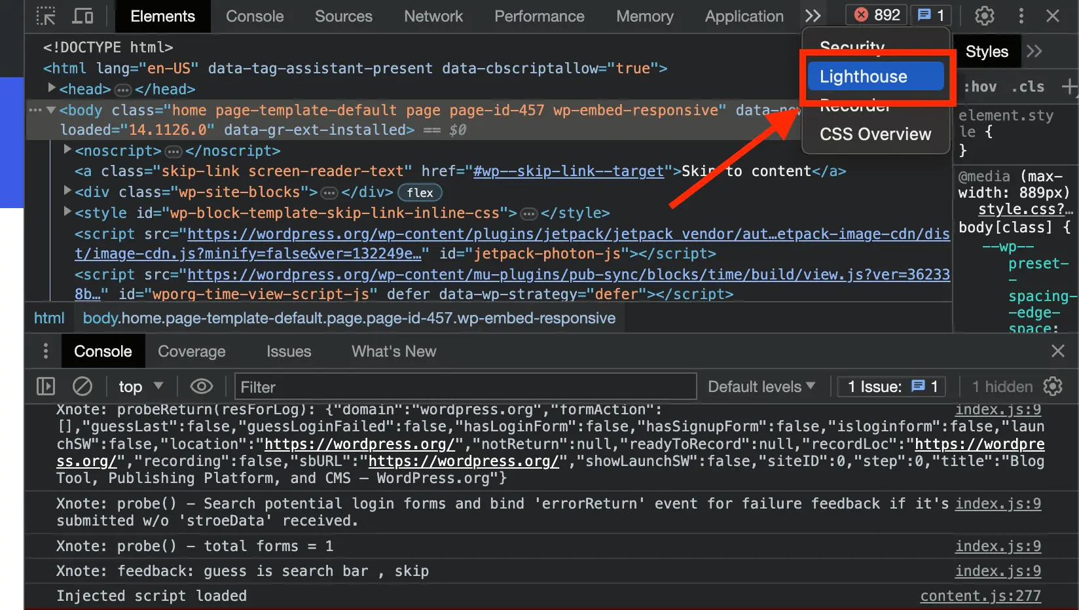The image size is (1079, 610).
Task: Open the top JavaScript context dropdown
Action: [140, 387]
